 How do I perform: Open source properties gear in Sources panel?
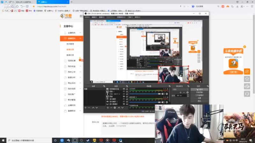[x=115, y=108]
